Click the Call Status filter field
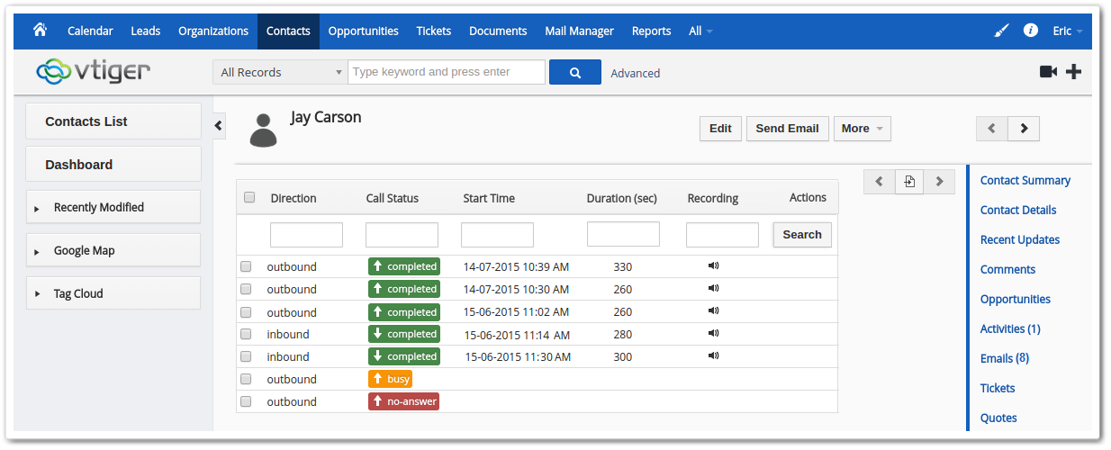 tap(402, 235)
